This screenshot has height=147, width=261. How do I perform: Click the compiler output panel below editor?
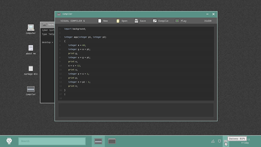[x=136, y=110]
